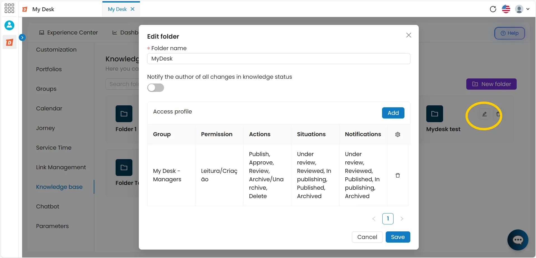
Task: Click edit pencil icon on Mydesk test folder
Action: 484,114
